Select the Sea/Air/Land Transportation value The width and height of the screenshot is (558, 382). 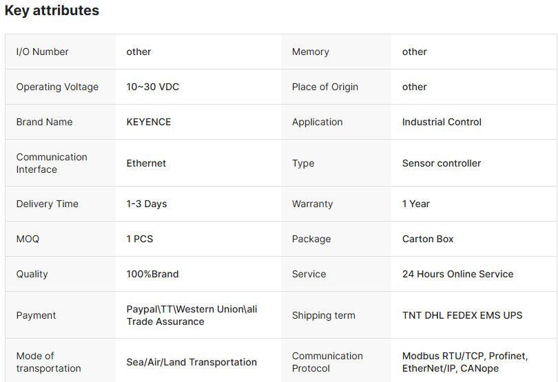192,362
